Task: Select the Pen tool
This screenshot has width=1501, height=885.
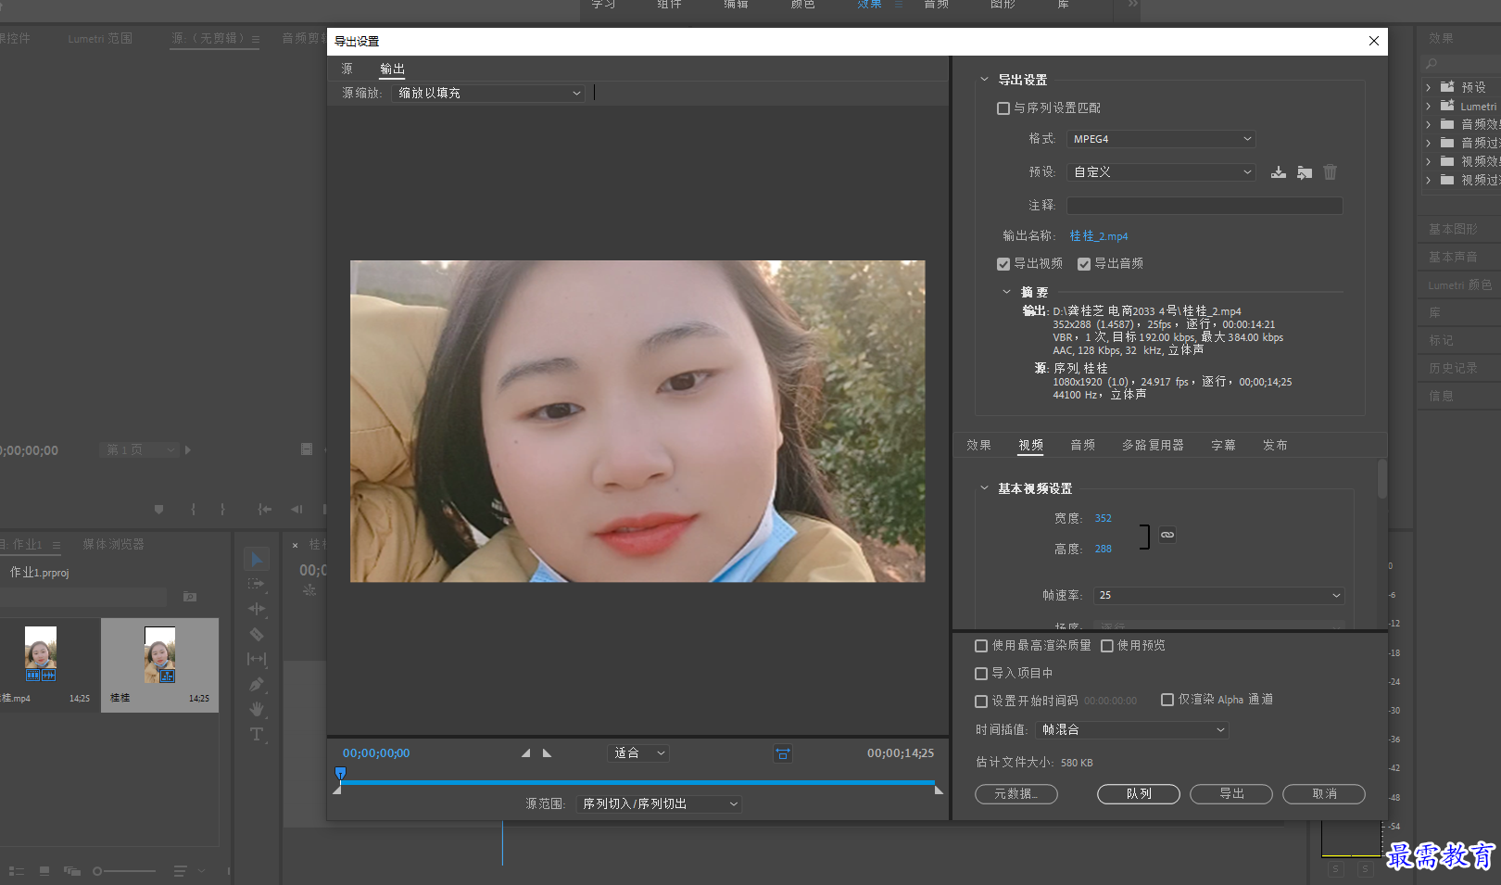Action: pos(257,684)
